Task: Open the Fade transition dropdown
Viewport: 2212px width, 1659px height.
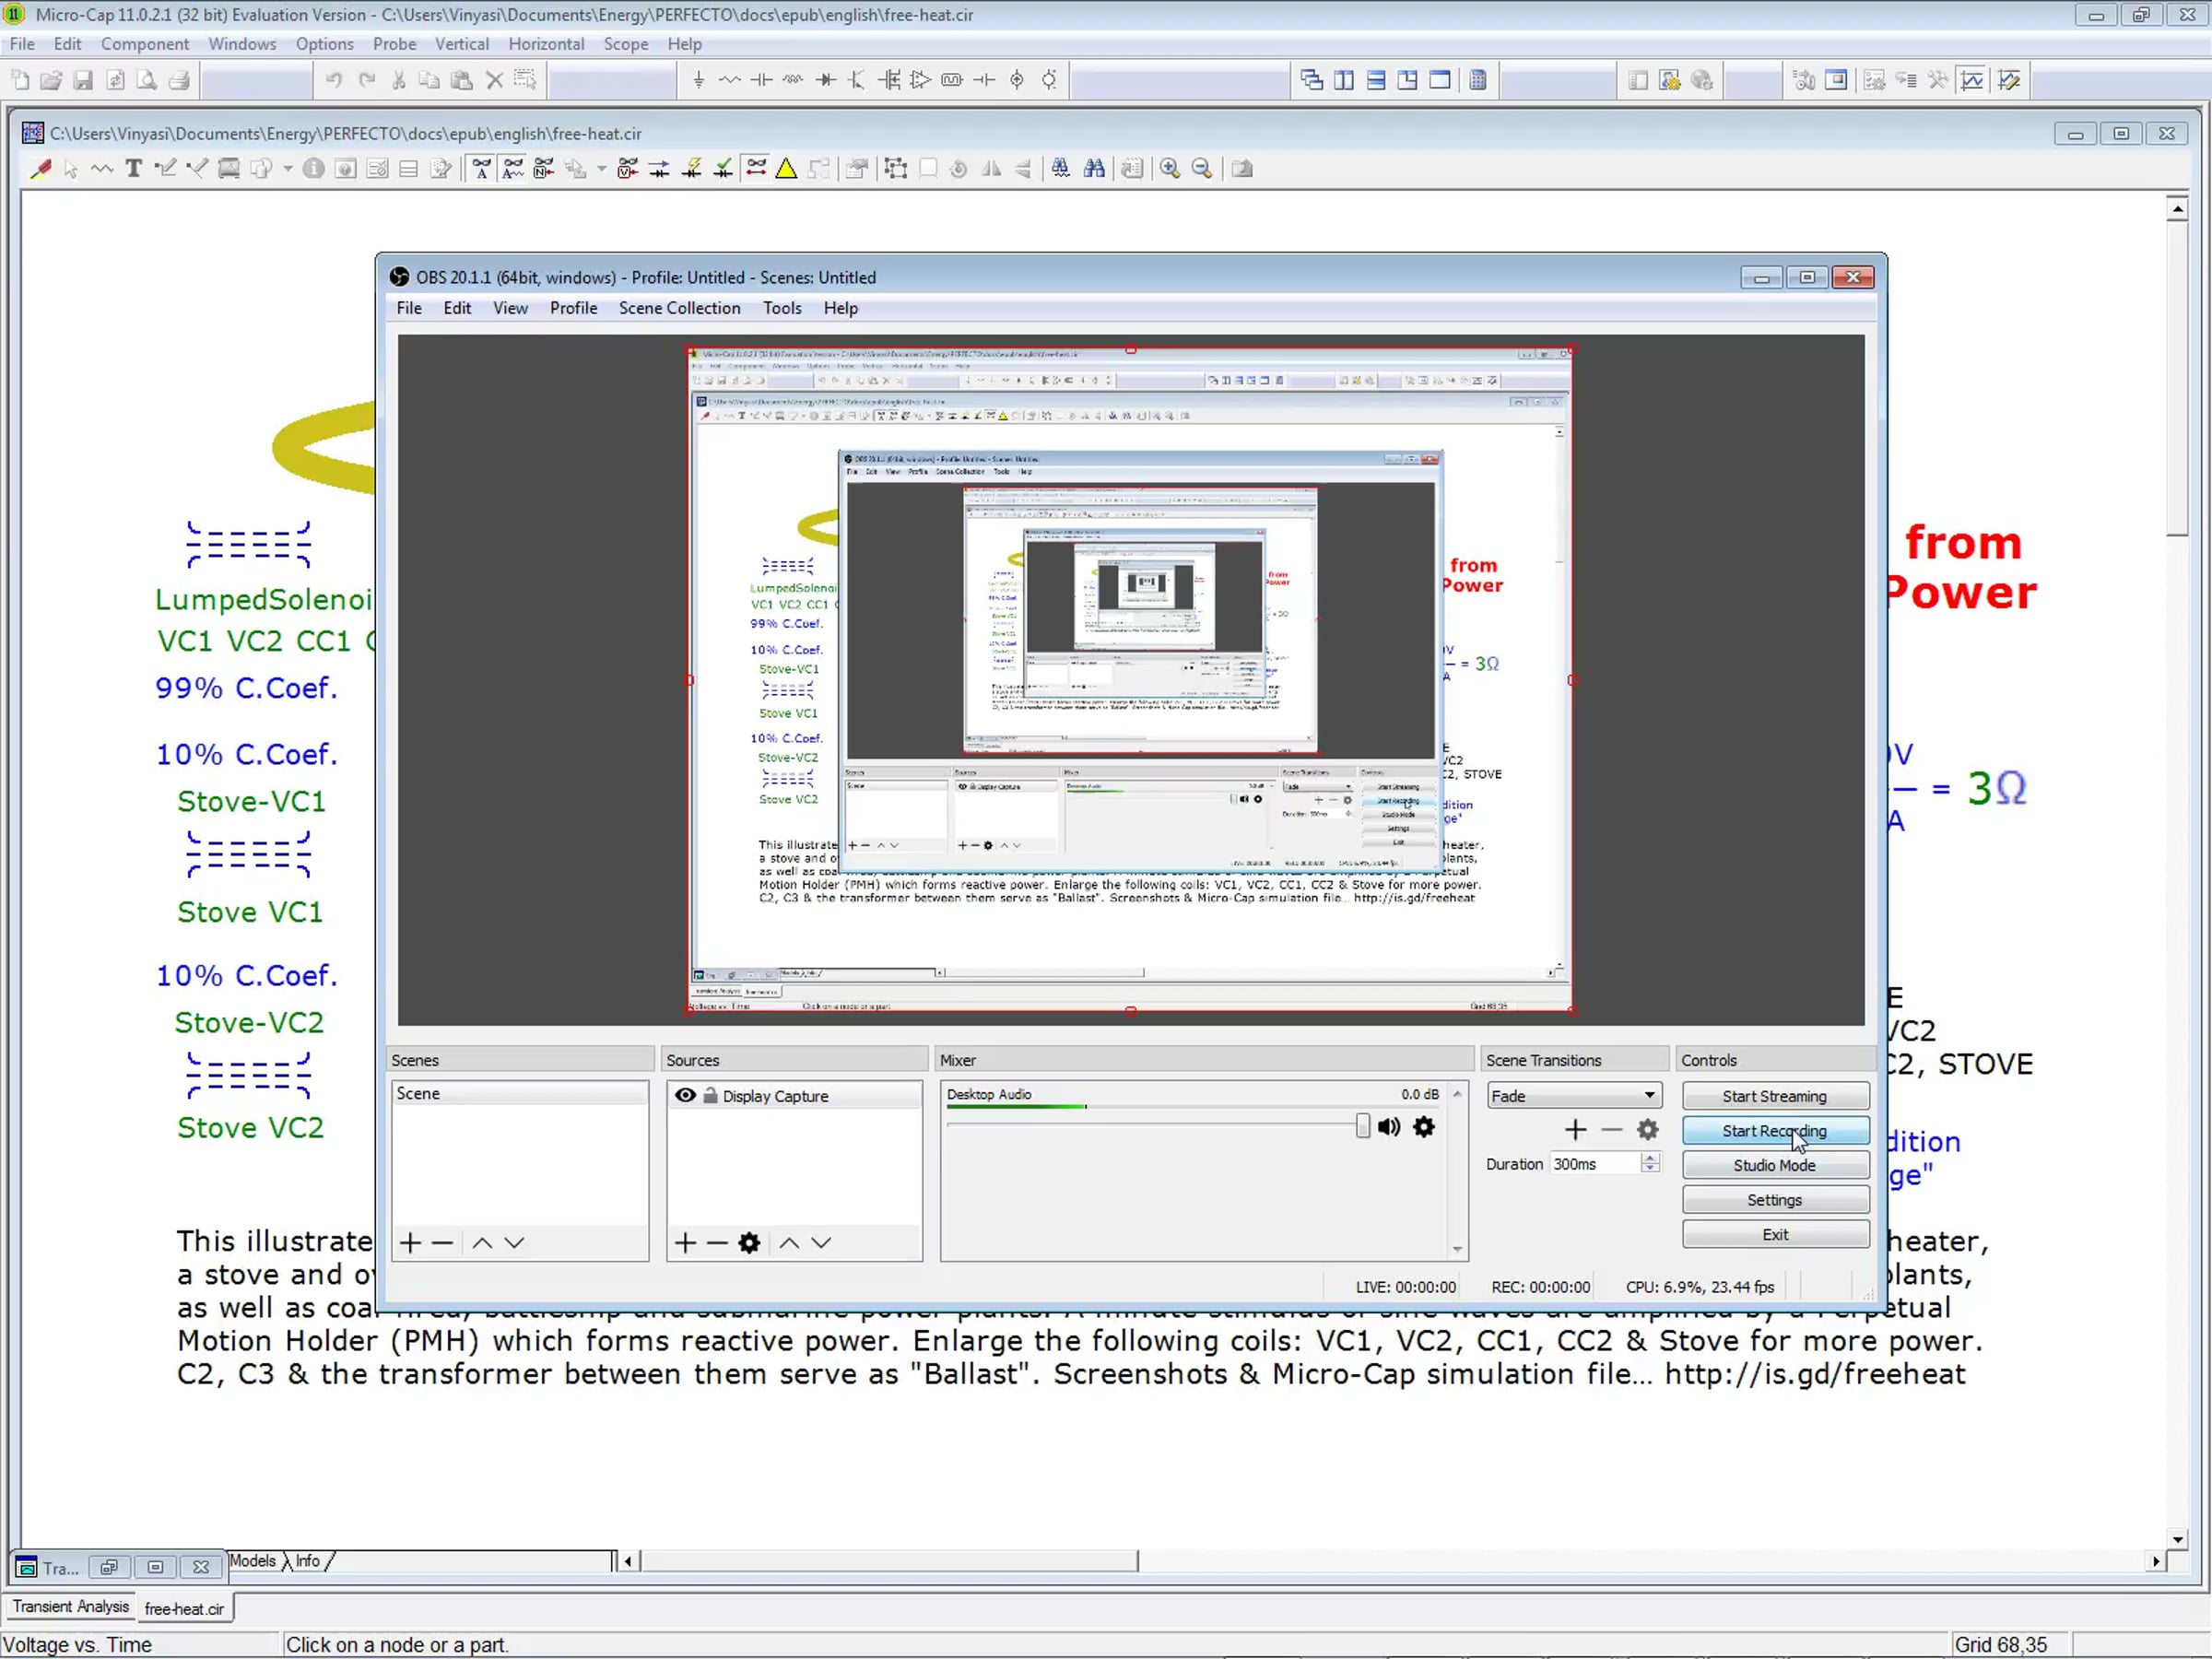Action: tap(1573, 1096)
